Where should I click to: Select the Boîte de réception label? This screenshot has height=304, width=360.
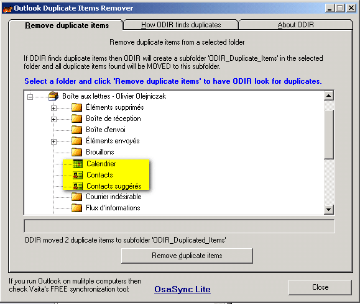pyautogui.click(x=113, y=118)
